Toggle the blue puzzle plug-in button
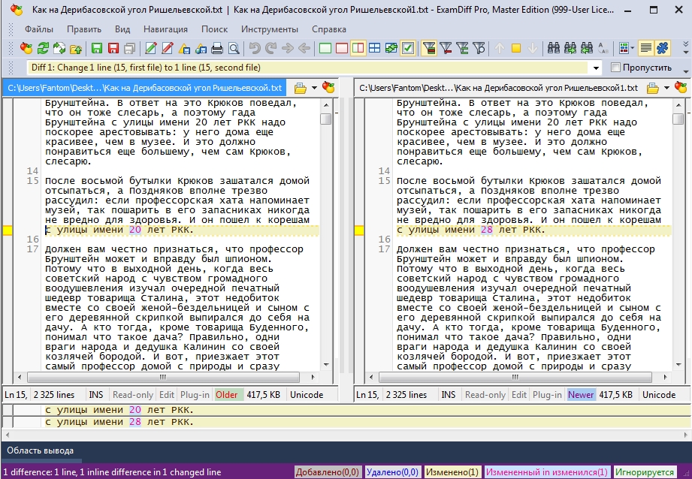 663,48
